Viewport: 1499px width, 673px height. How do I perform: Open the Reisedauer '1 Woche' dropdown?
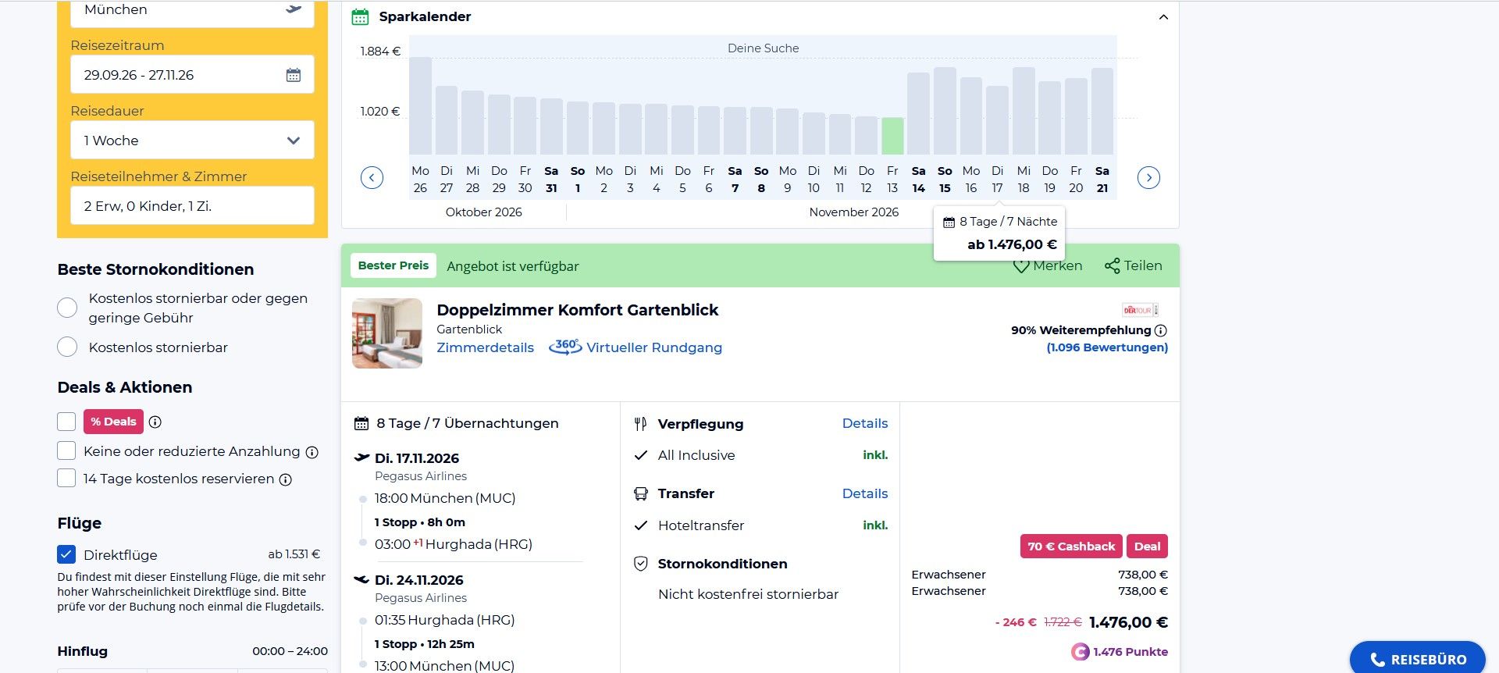[x=192, y=141]
